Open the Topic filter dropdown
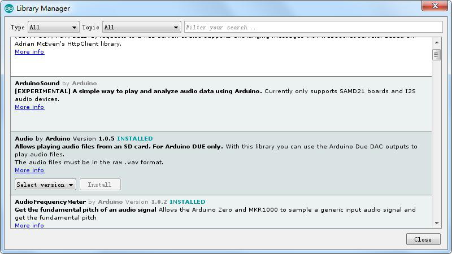The width and height of the screenshot is (452, 254). [142, 27]
